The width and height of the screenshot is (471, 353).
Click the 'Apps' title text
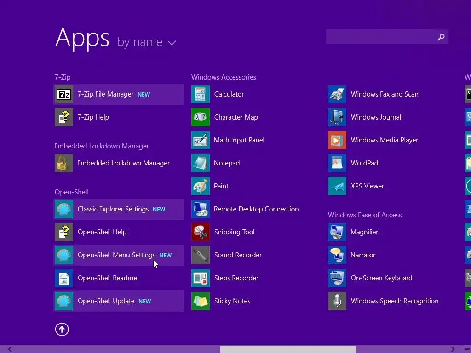pos(82,39)
